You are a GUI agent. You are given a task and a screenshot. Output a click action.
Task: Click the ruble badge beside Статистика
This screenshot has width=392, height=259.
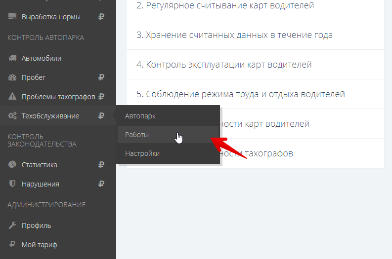pos(101,165)
